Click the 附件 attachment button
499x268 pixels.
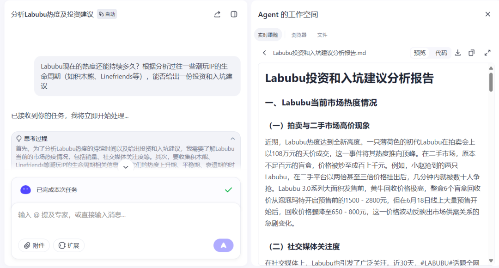[34, 245]
